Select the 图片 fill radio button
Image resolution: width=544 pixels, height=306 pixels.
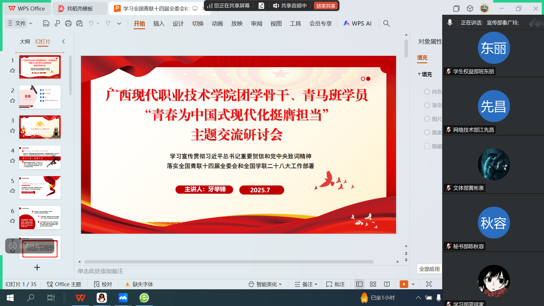pos(427,119)
